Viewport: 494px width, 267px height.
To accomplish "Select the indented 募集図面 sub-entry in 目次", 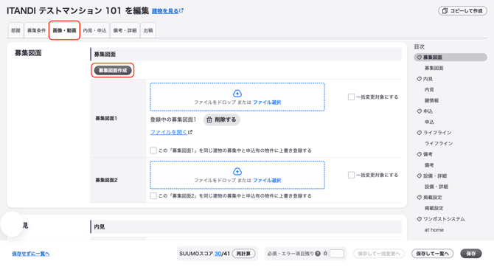I will coord(434,68).
